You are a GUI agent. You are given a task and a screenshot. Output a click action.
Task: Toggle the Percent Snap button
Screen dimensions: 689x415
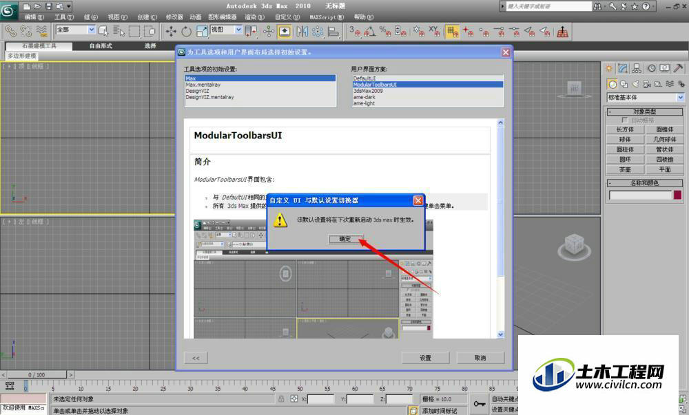coord(385,31)
